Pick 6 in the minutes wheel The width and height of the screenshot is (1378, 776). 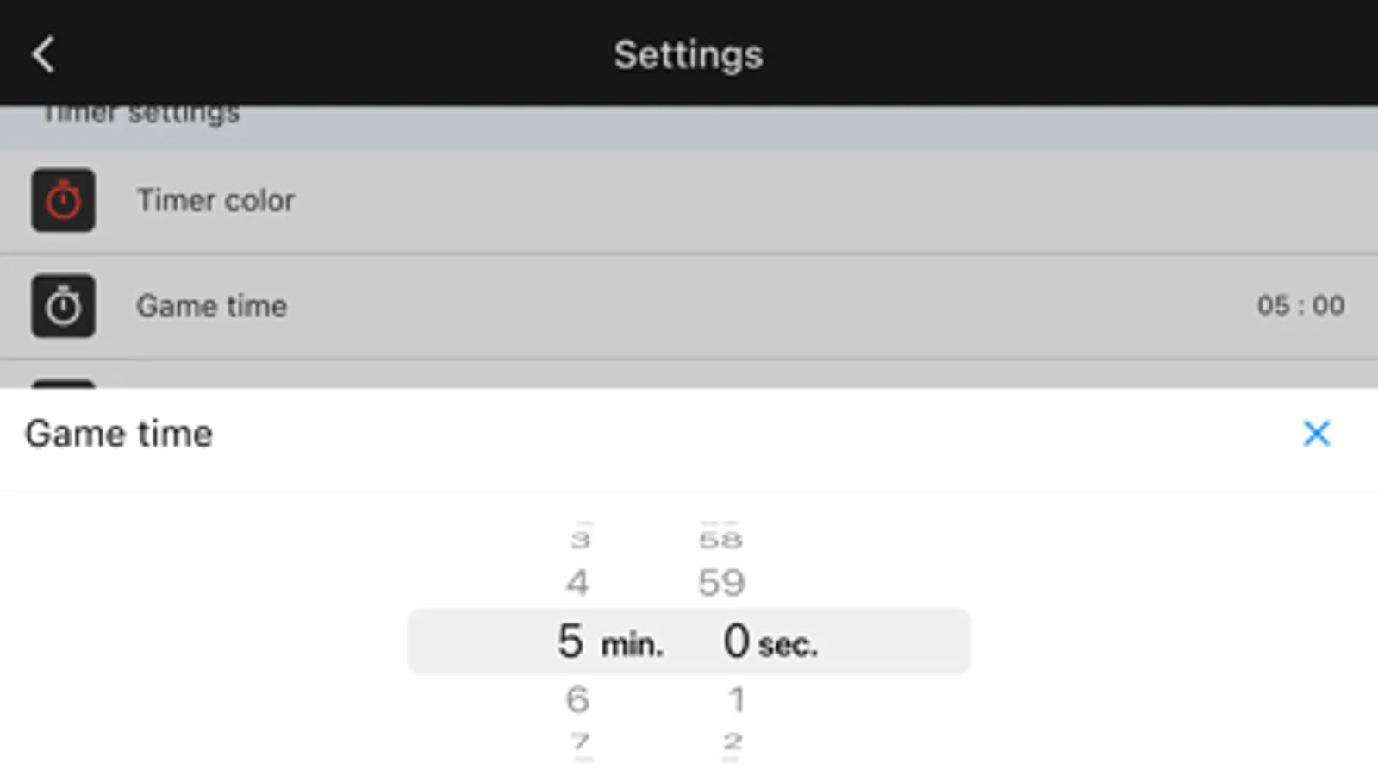[577, 699]
